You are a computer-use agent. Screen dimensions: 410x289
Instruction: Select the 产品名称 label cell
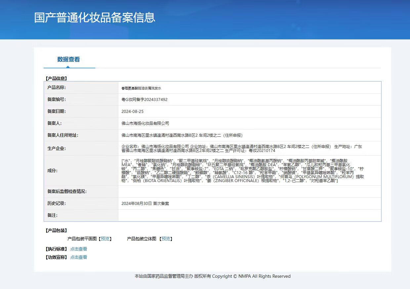pyautogui.click(x=81, y=88)
